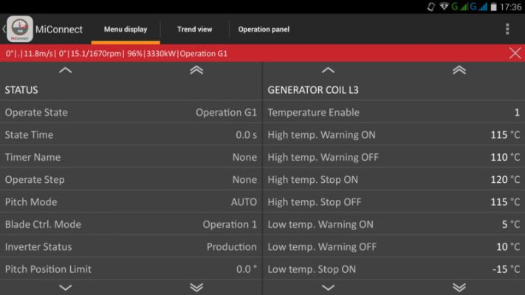The width and height of the screenshot is (525, 295).
Task: Open the three-dot overflow menu
Action: pos(507,29)
